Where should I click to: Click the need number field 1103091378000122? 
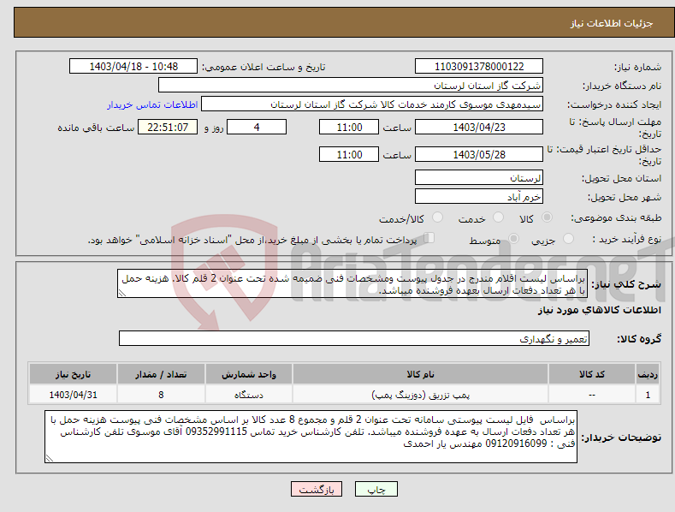[479, 67]
